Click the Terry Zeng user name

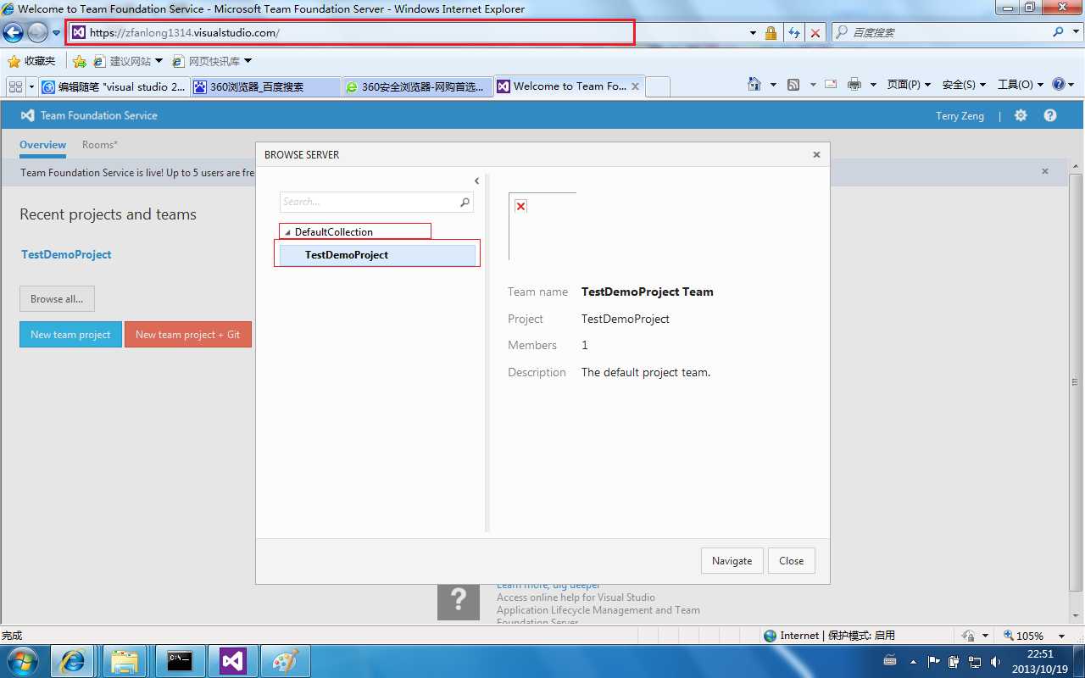click(960, 116)
